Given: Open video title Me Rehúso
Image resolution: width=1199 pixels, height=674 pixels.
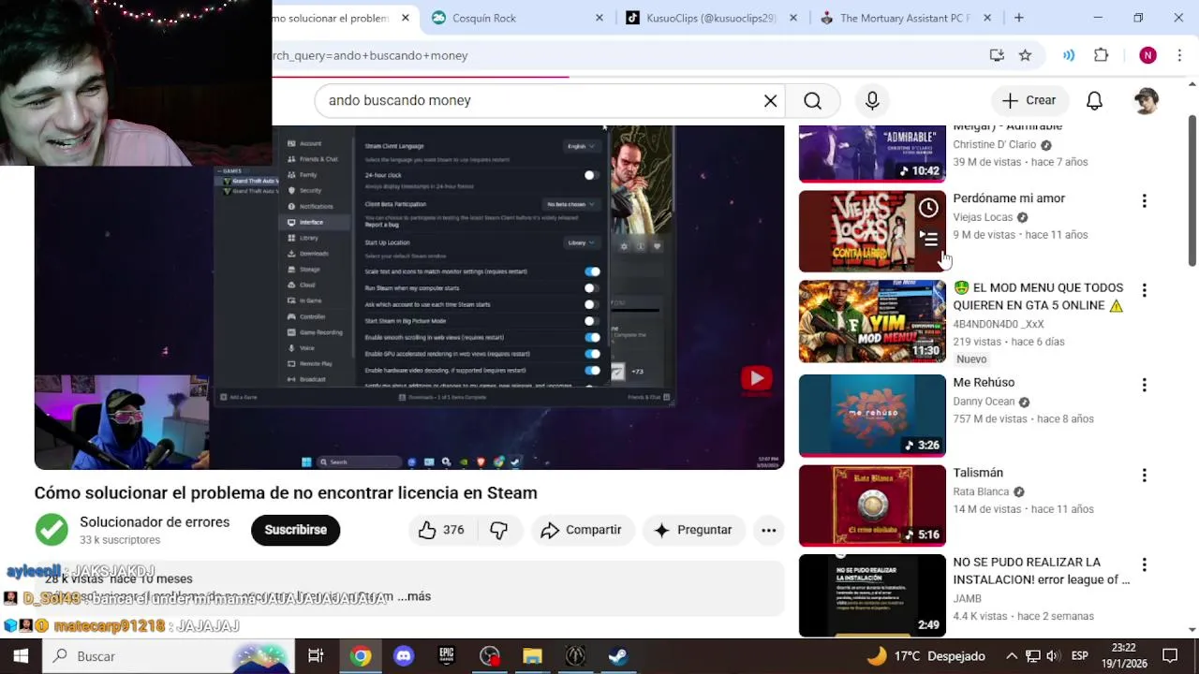Looking at the screenshot, I should coord(984,382).
